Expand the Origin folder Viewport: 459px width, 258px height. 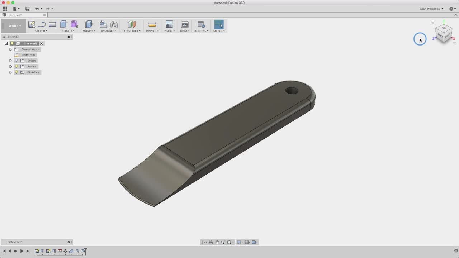[x=10, y=61]
